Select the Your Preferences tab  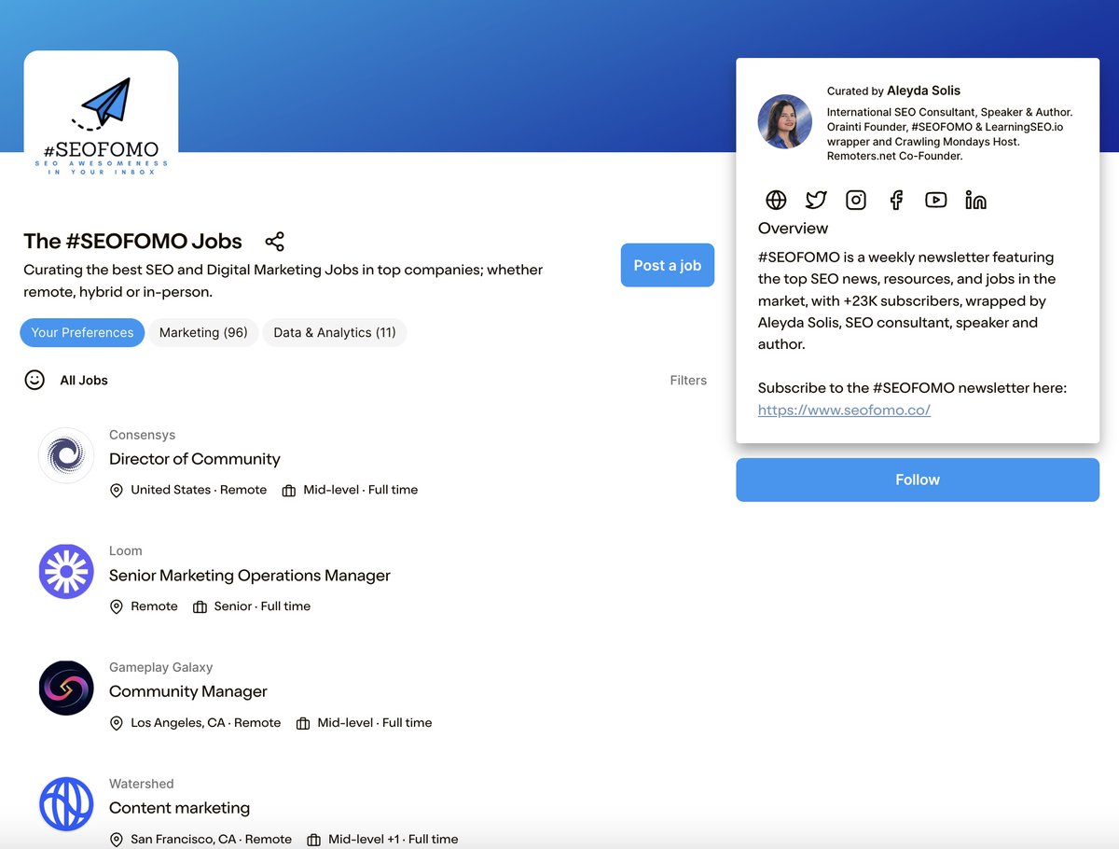pos(82,332)
